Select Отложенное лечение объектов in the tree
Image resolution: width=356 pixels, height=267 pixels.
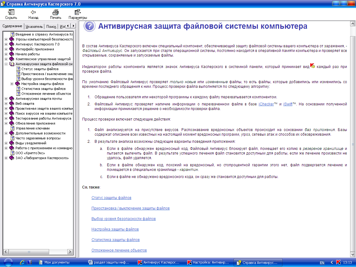coord(46,94)
